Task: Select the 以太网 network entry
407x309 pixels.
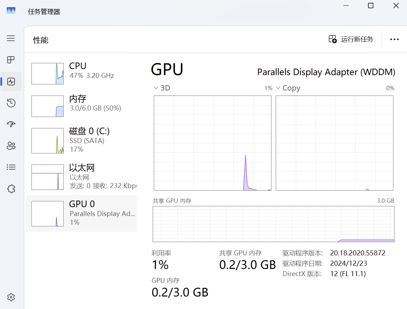Action: [x=82, y=177]
